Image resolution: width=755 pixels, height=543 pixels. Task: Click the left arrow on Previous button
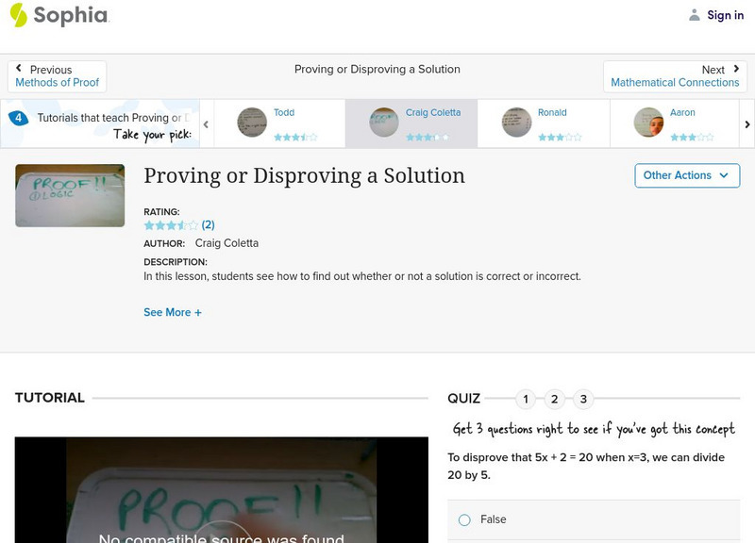tap(21, 68)
